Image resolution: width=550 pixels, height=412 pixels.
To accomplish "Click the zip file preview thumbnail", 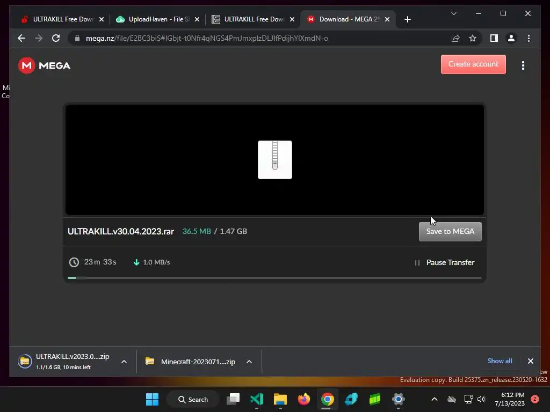I will tap(274, 160).
